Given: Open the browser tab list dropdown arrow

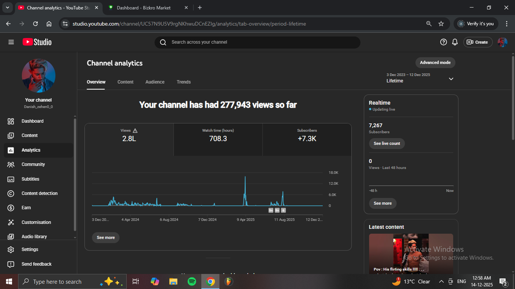Looking at the screenshot, I should [x=7, y=8].
